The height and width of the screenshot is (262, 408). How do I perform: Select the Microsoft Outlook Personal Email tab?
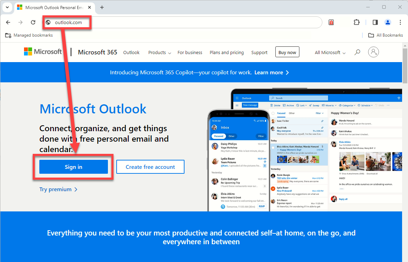pos(54,8)
